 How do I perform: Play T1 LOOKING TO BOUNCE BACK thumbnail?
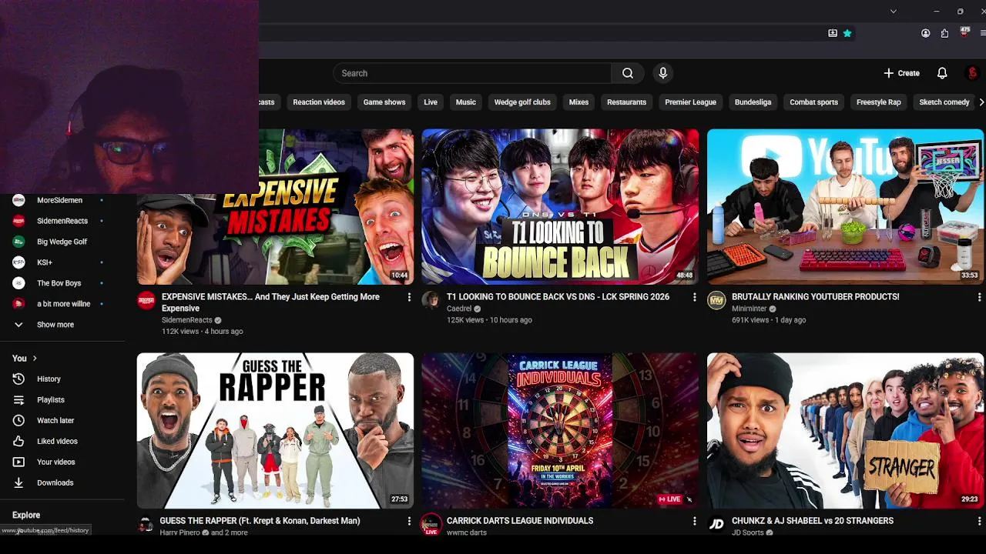(x=560, y=207)
